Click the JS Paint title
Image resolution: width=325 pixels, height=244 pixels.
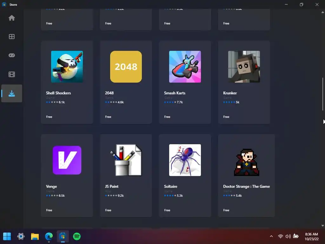point(112,186)
